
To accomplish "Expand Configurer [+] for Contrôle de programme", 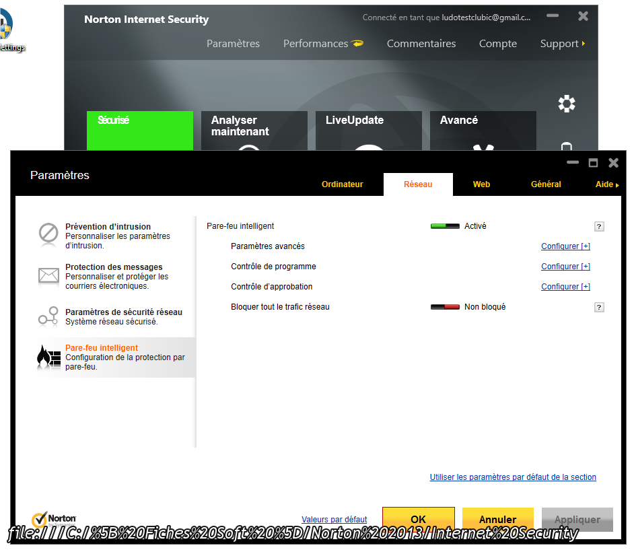I will point(565,267).
